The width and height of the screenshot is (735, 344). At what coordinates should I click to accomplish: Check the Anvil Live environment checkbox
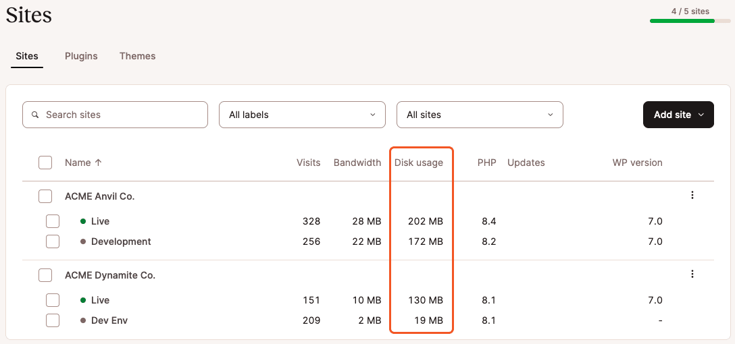[53, 221]
